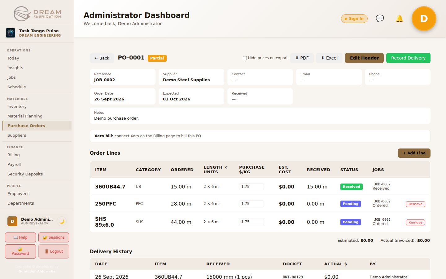Select Purchase Orders in the sidebar
The image size is (446, 279).
tap(37, 126)
